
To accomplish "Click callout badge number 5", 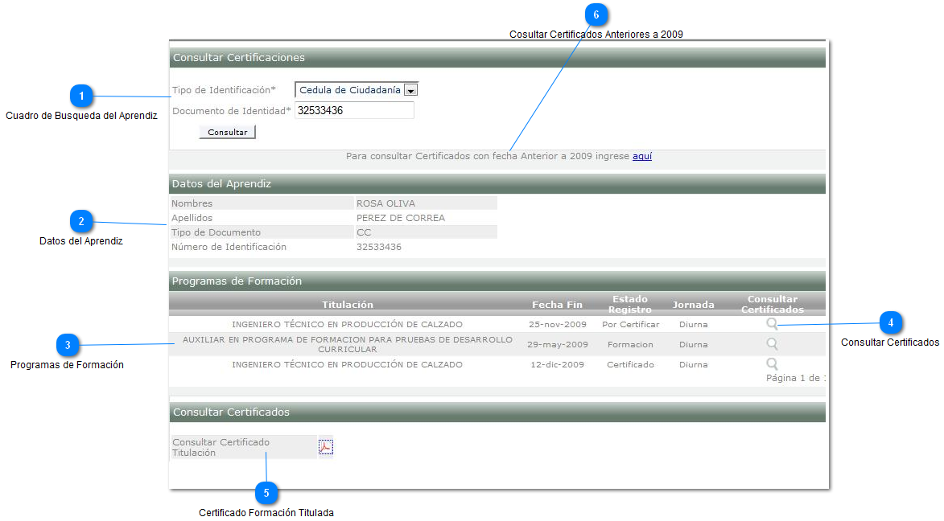I will pos(266,494).
